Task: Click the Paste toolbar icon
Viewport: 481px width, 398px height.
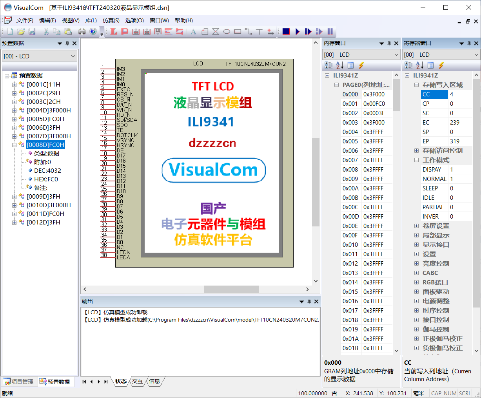Action: click(68, 31)
